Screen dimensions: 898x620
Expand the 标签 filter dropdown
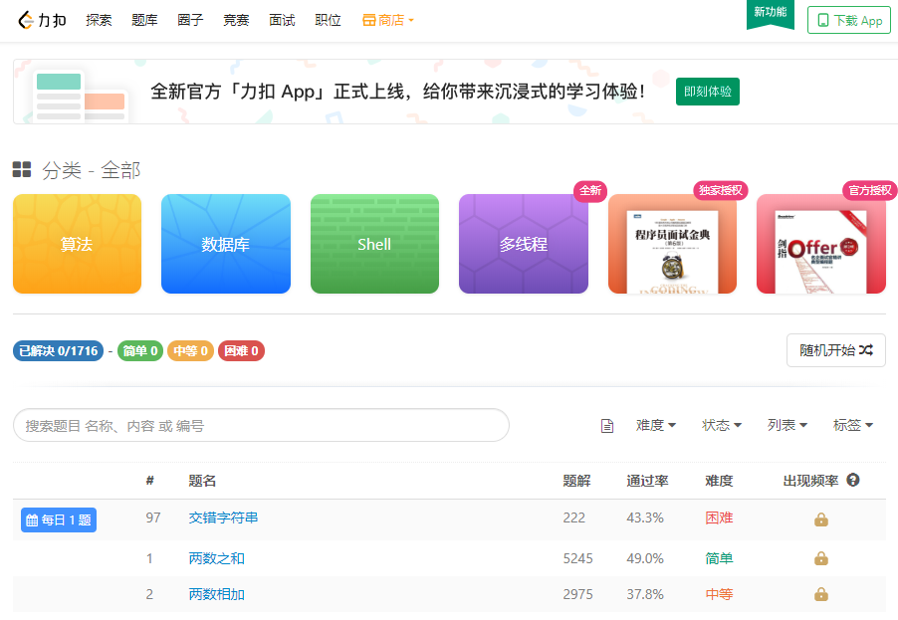click(x=853, y=425)
